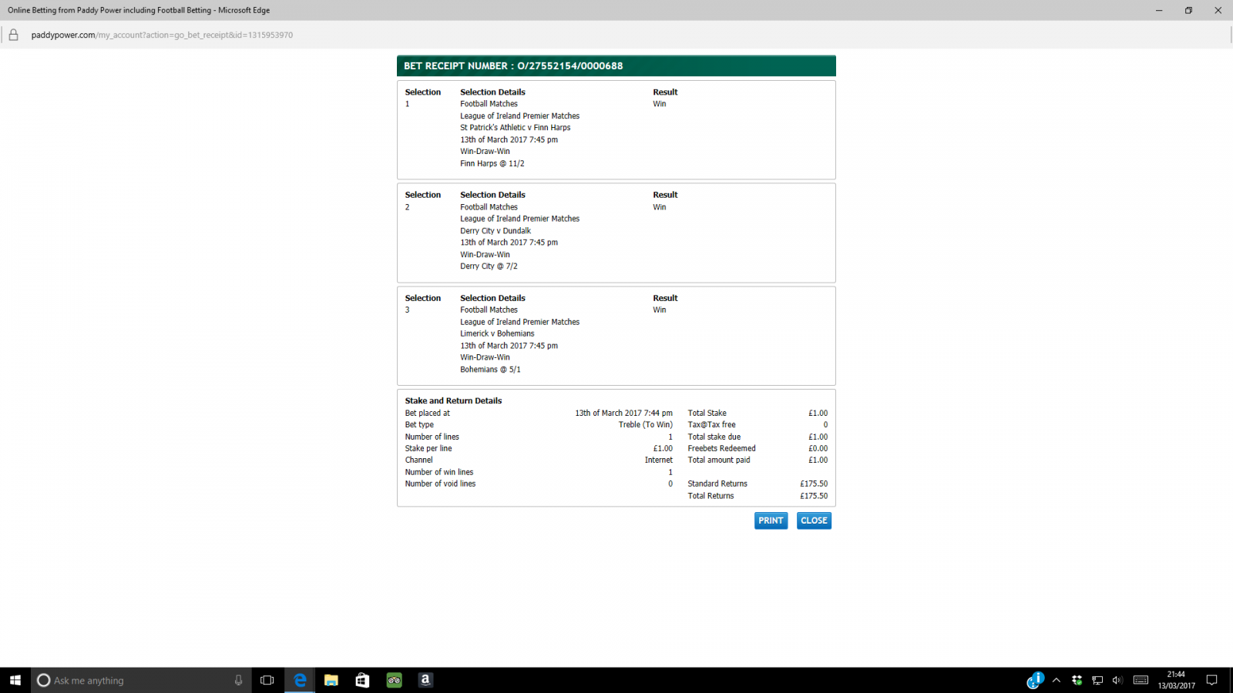Image resolution: width=1233 pixels, height=693 pixels.
Task: Click Selection 2 Result 'Win' text
Action: point(660,207)
